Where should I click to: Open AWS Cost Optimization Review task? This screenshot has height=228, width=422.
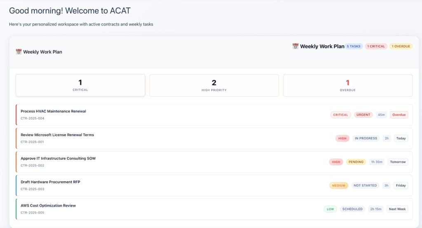point(48,205)
